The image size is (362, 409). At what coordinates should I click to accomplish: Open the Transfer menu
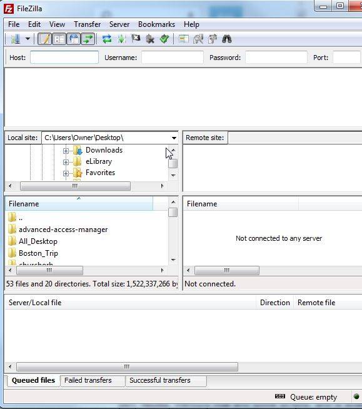tap(88, 24)
